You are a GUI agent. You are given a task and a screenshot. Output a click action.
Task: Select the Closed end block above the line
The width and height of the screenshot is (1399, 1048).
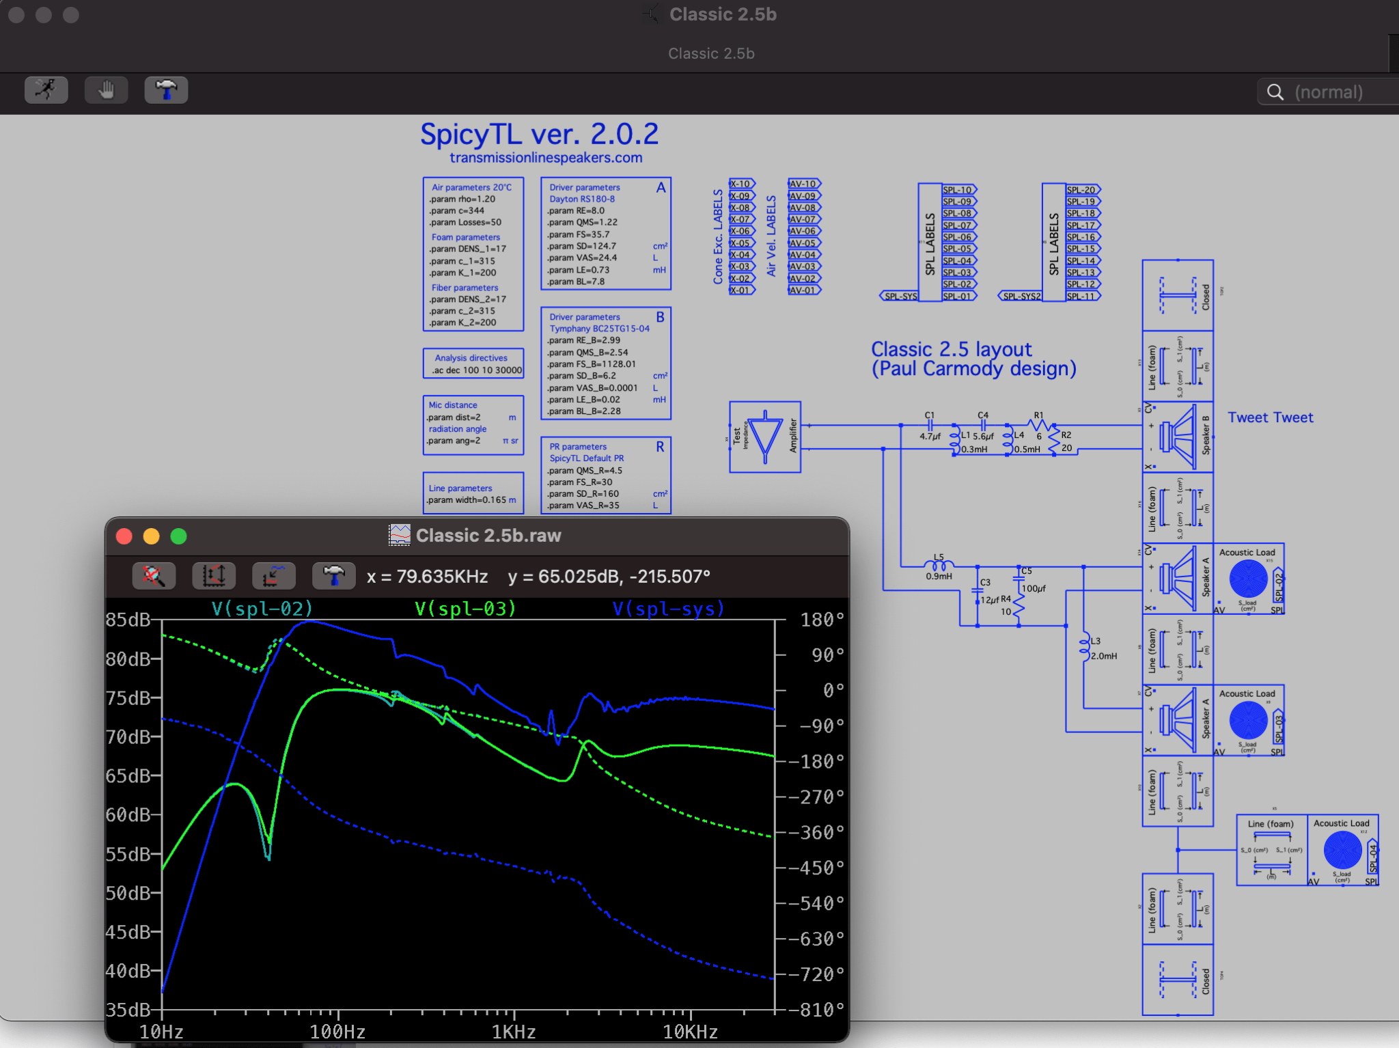point(1178,296)
